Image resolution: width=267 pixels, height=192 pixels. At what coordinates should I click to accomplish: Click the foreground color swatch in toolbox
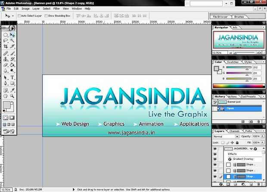(6, 105)
